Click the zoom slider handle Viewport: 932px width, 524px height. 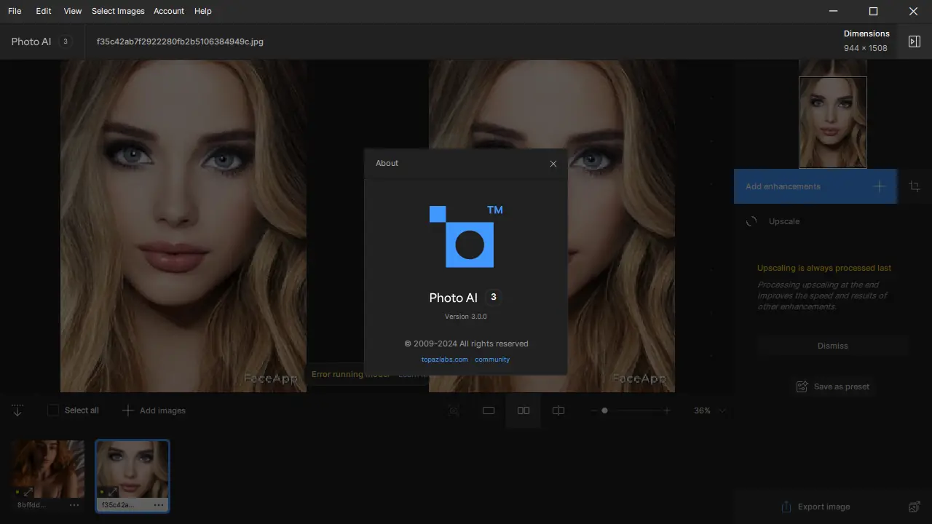point(604,410)
